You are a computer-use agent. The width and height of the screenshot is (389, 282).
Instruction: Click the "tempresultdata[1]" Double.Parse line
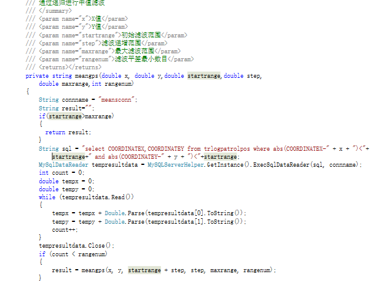pyautogui.click(x=149, y=221)
